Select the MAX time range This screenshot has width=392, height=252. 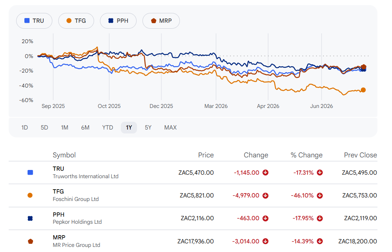pos(170,128)
